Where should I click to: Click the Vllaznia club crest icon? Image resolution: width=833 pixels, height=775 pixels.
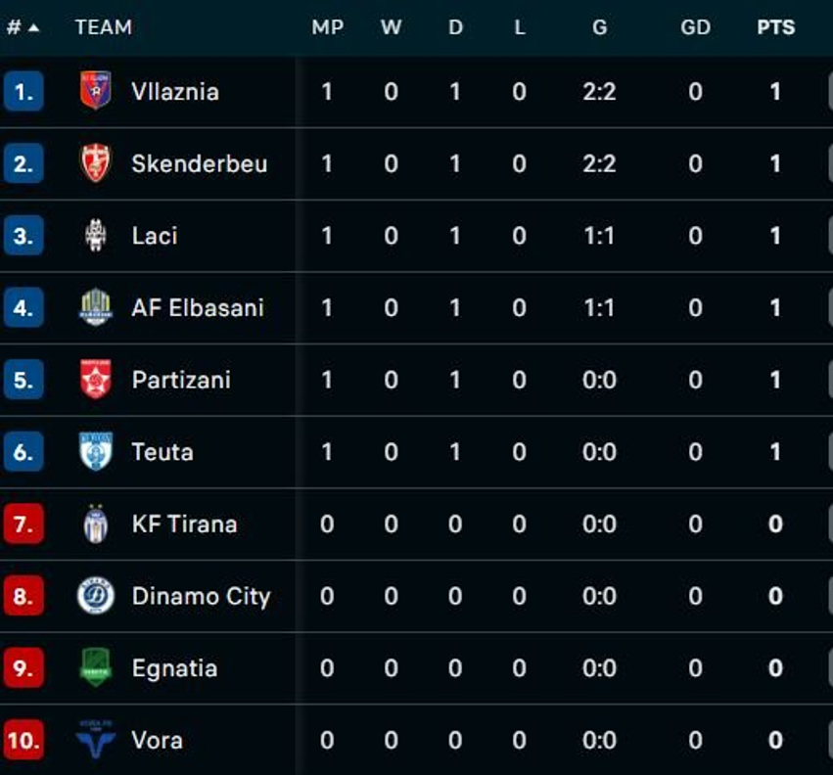click(x=96, y=91)
